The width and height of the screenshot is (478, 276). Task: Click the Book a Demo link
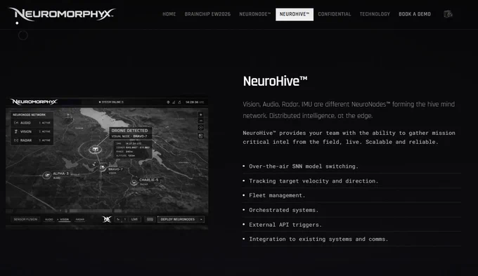(415, 14)
